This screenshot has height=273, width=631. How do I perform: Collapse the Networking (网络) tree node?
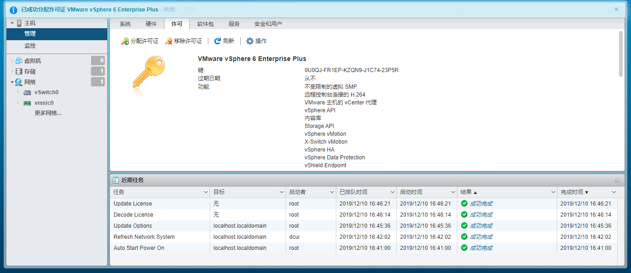[12, 82]
